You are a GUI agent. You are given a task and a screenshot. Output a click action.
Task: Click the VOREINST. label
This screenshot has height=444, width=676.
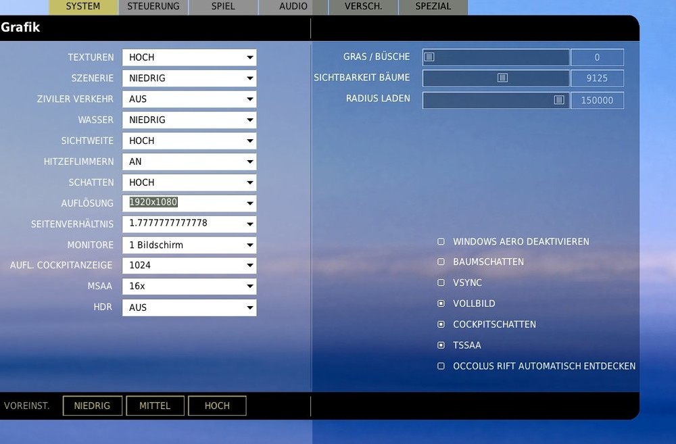[27, 405]
